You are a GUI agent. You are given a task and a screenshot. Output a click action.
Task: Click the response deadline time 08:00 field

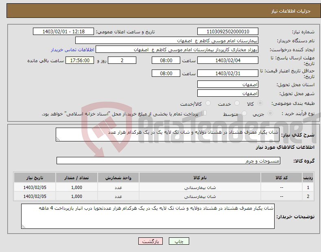[x=166, y=60]
